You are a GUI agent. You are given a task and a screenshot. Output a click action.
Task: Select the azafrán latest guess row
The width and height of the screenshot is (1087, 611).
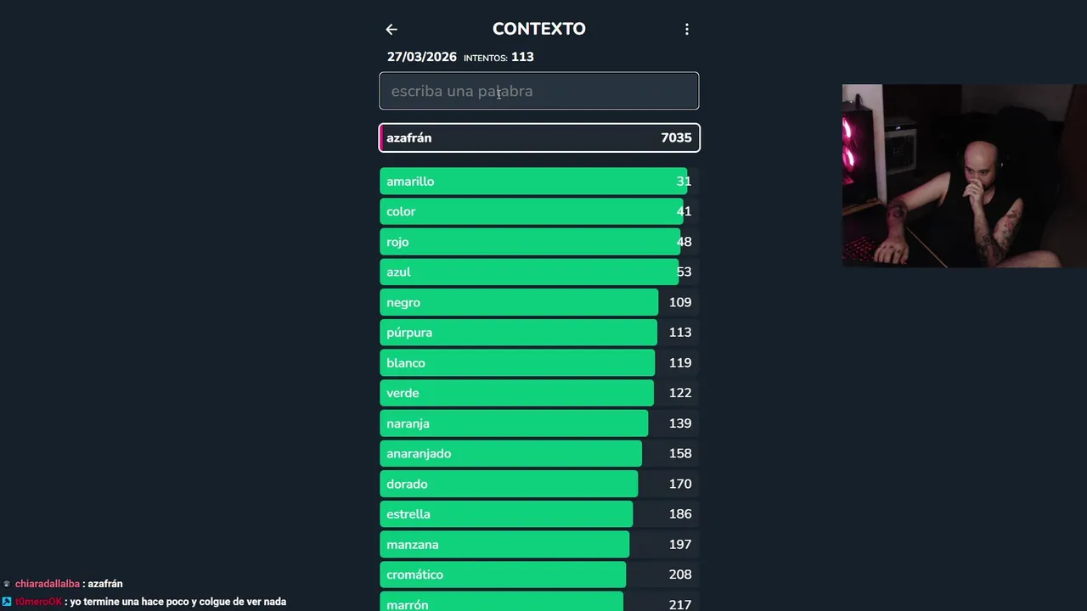click(x=538, y=137)
